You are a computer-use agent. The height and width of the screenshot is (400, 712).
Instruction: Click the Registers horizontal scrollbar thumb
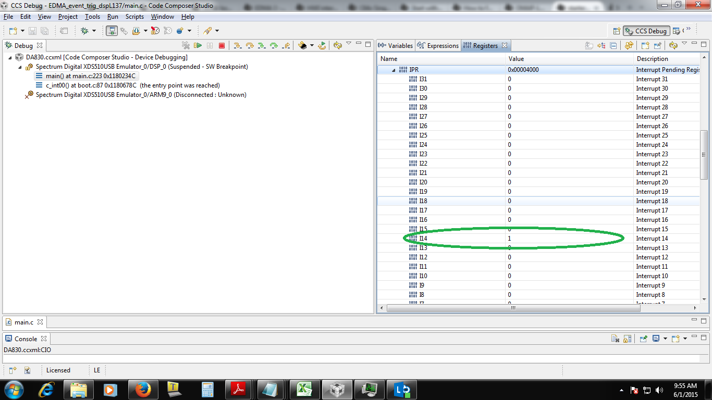point(513,308)
